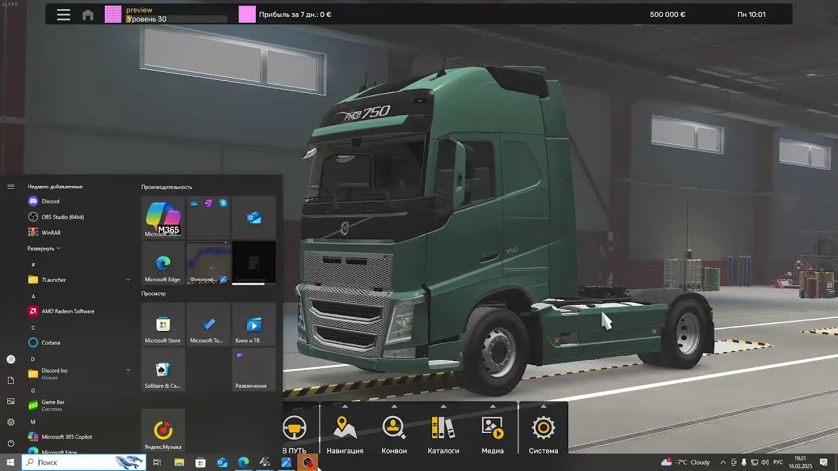838x471 pixels.
Task: Open the Развлечения folder tile
Action: [x=254, y=369]
